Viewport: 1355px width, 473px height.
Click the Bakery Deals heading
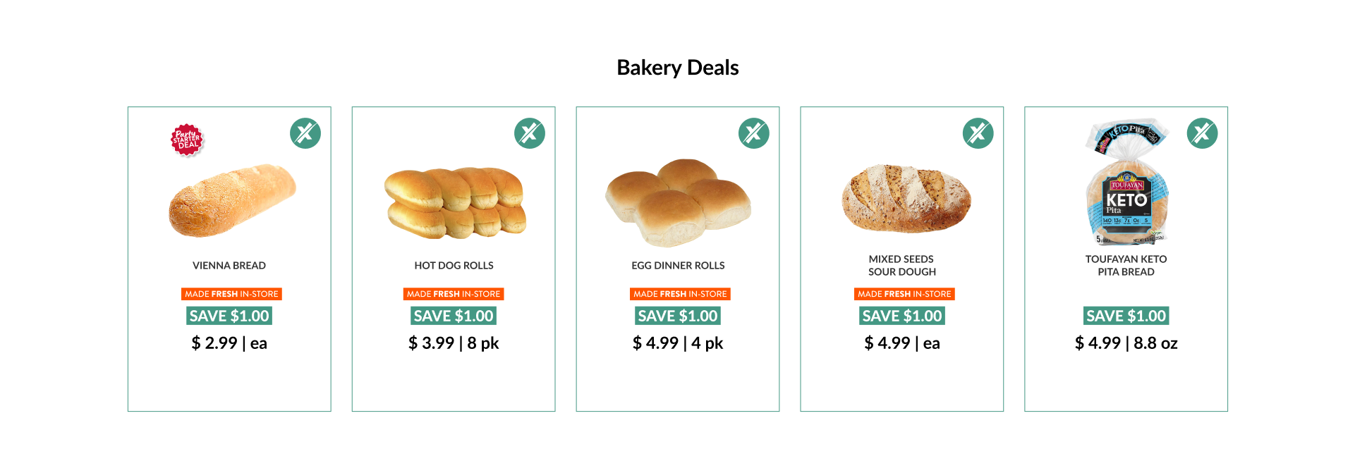(x=678, y=68)
